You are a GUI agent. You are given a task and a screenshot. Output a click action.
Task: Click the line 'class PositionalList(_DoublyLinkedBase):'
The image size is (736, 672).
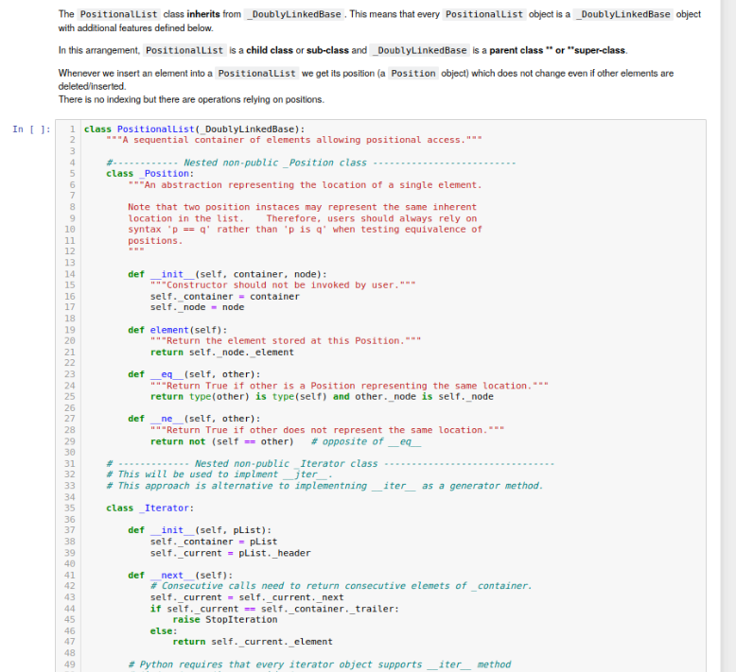(x=194, y=129)
